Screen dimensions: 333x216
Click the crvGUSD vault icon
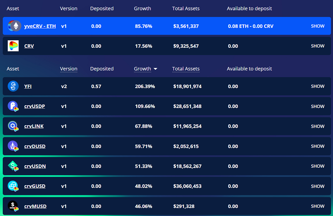13,186
